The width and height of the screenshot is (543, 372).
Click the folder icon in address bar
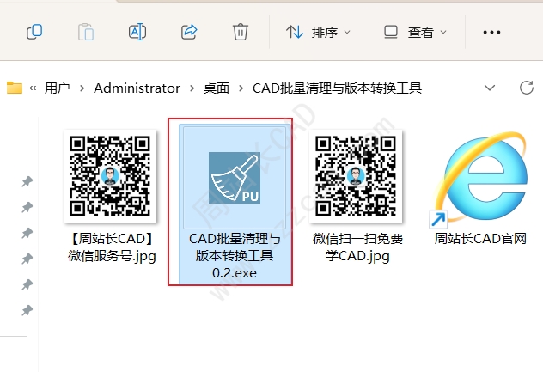(x=15, y=88)
